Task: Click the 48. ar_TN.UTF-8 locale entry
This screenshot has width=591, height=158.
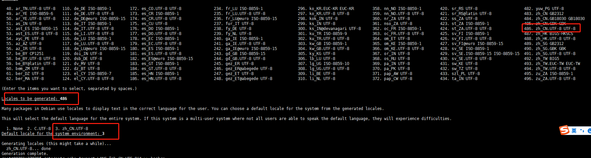Action: pyautogui.click(x=31, y=9)
